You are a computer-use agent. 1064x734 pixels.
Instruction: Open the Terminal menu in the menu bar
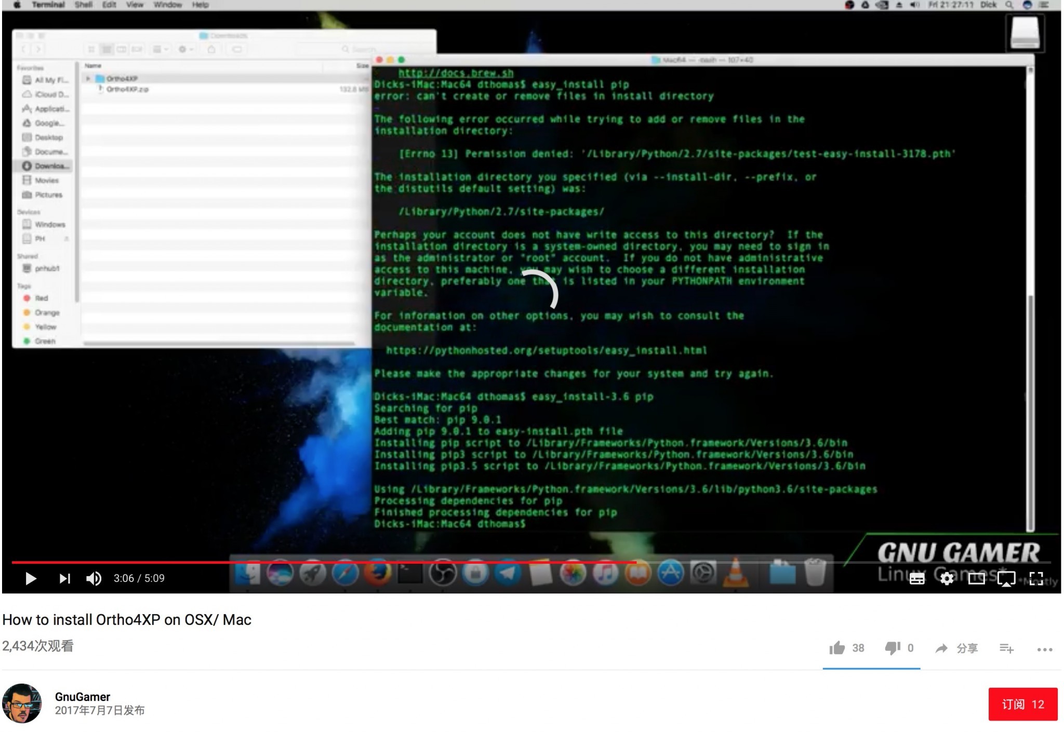(x=48, y=5)
